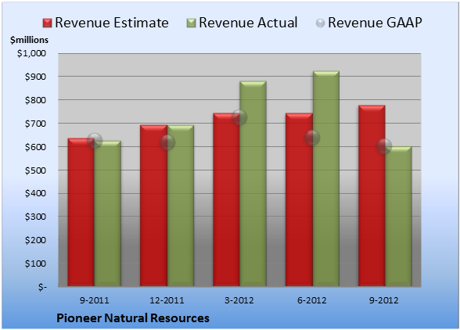Select the red estimate bar for 6-2012
460x330 pixels.
click(x=299, y=199)
